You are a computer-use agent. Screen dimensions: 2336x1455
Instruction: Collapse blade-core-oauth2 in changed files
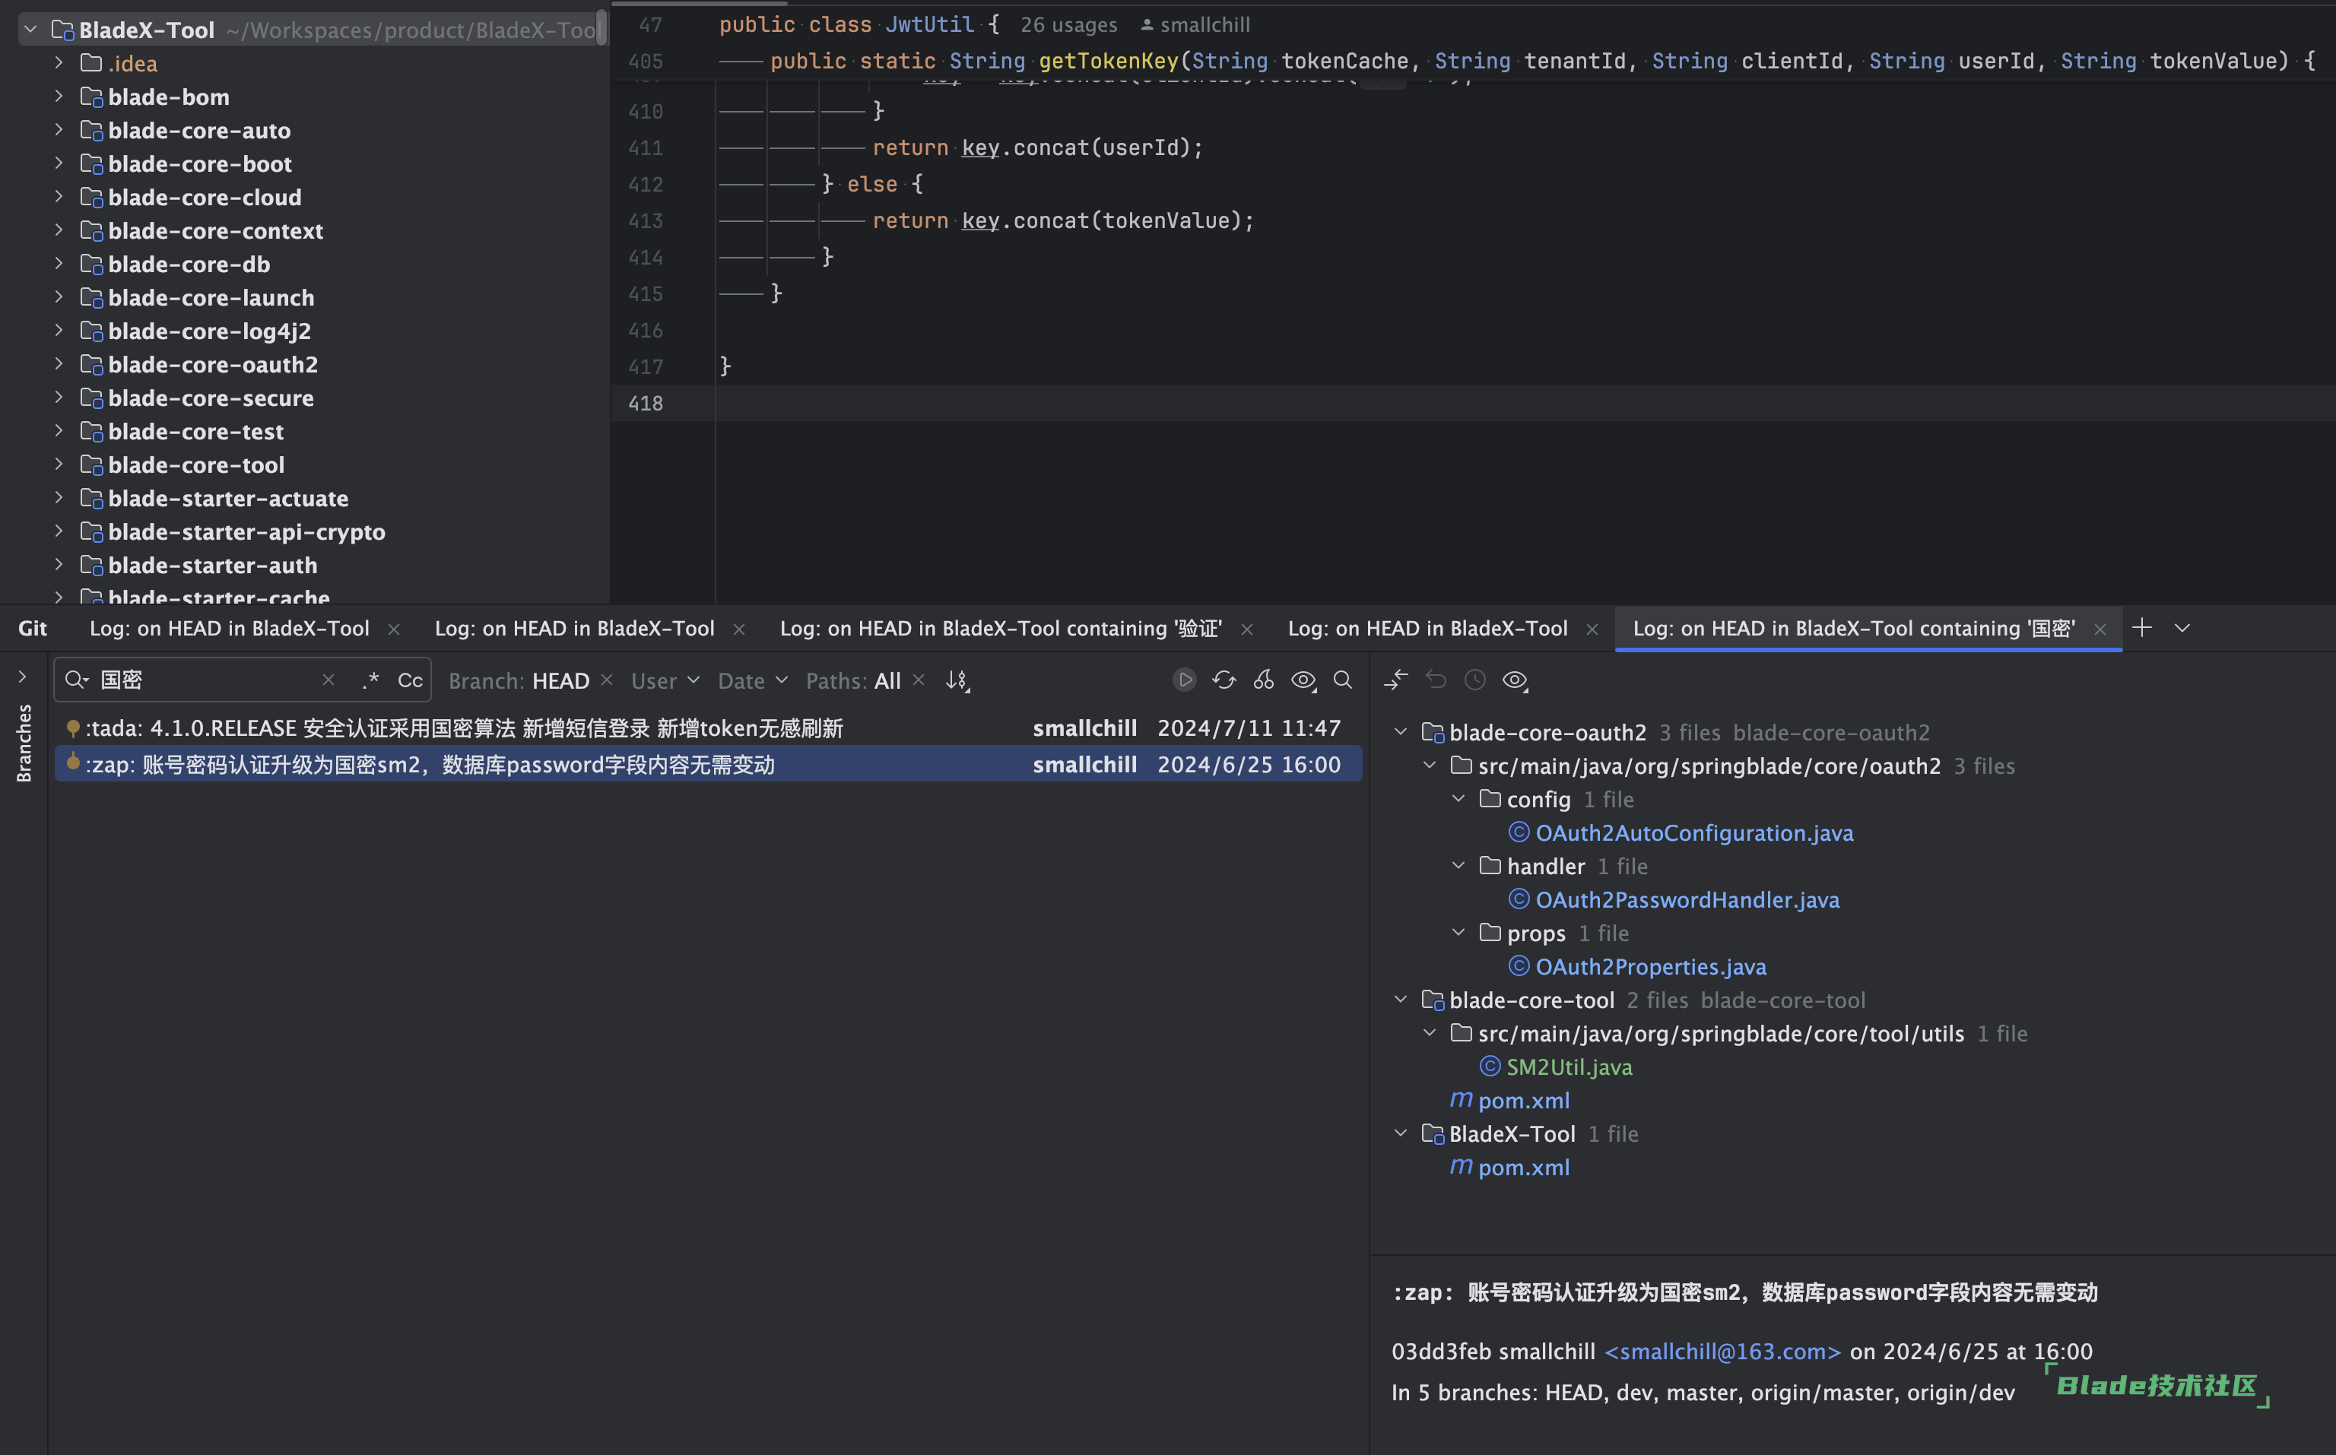click(x=1401, y=731)
